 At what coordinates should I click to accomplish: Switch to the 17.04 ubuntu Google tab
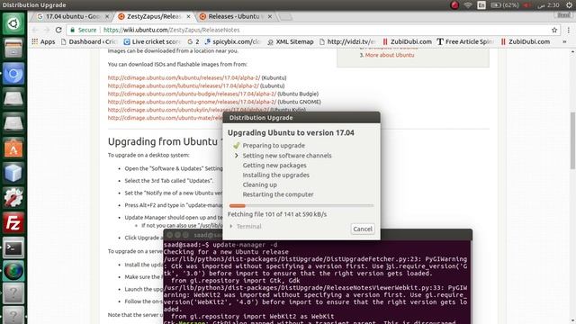(x=73, y=16)
